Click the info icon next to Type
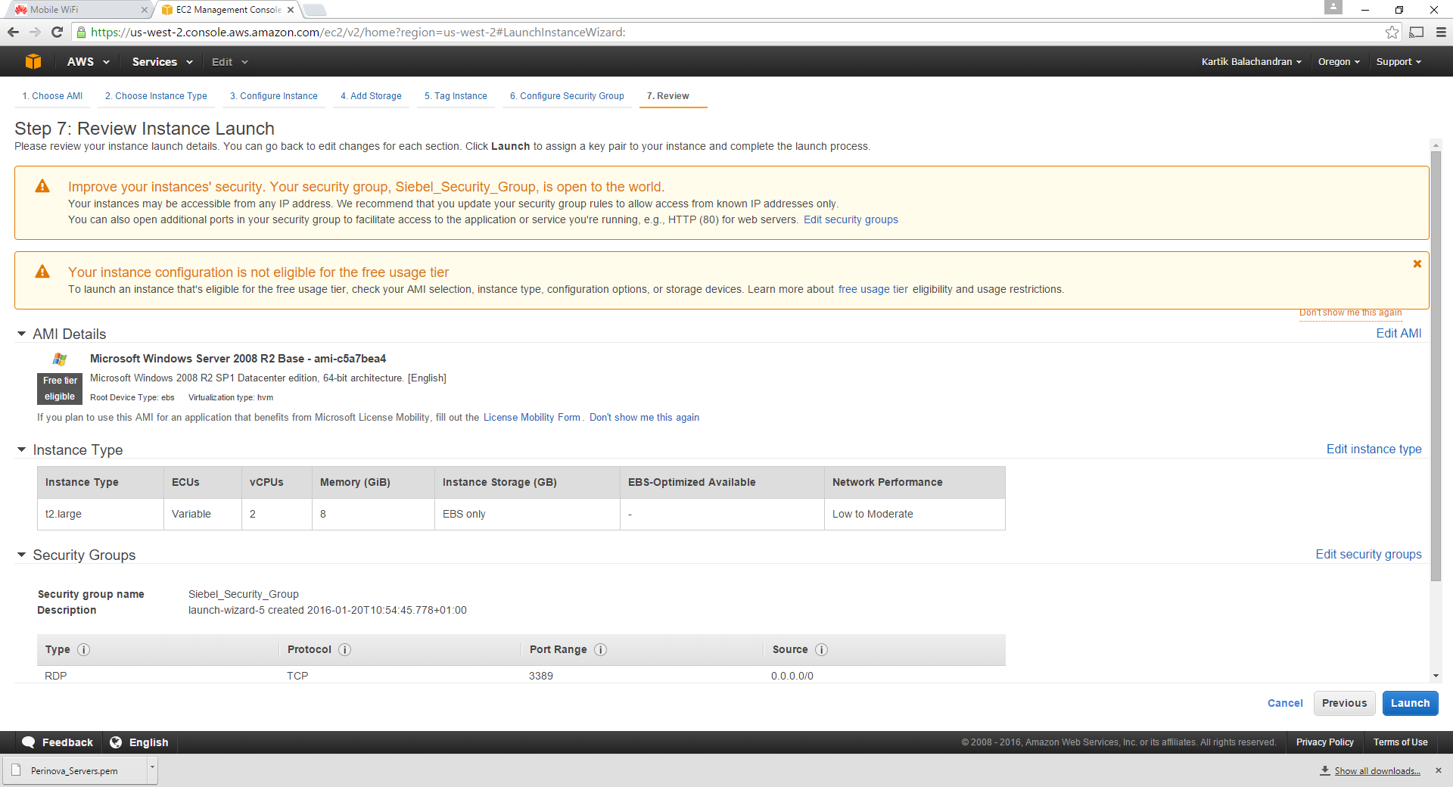 84,649
